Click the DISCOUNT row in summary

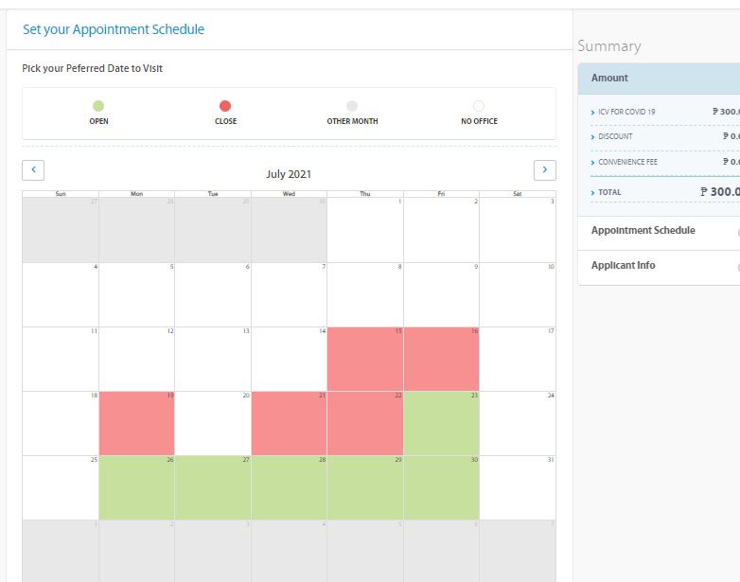(x=615, y=136)
